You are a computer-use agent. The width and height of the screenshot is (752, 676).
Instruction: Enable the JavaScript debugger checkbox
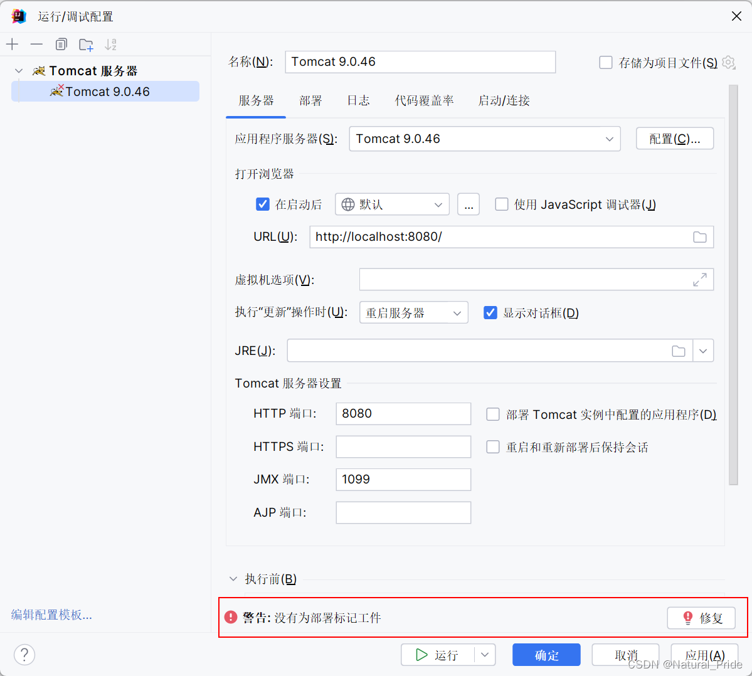502,204
